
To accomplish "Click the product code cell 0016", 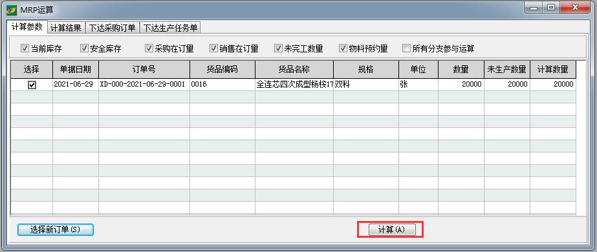I will click(223, 85).
